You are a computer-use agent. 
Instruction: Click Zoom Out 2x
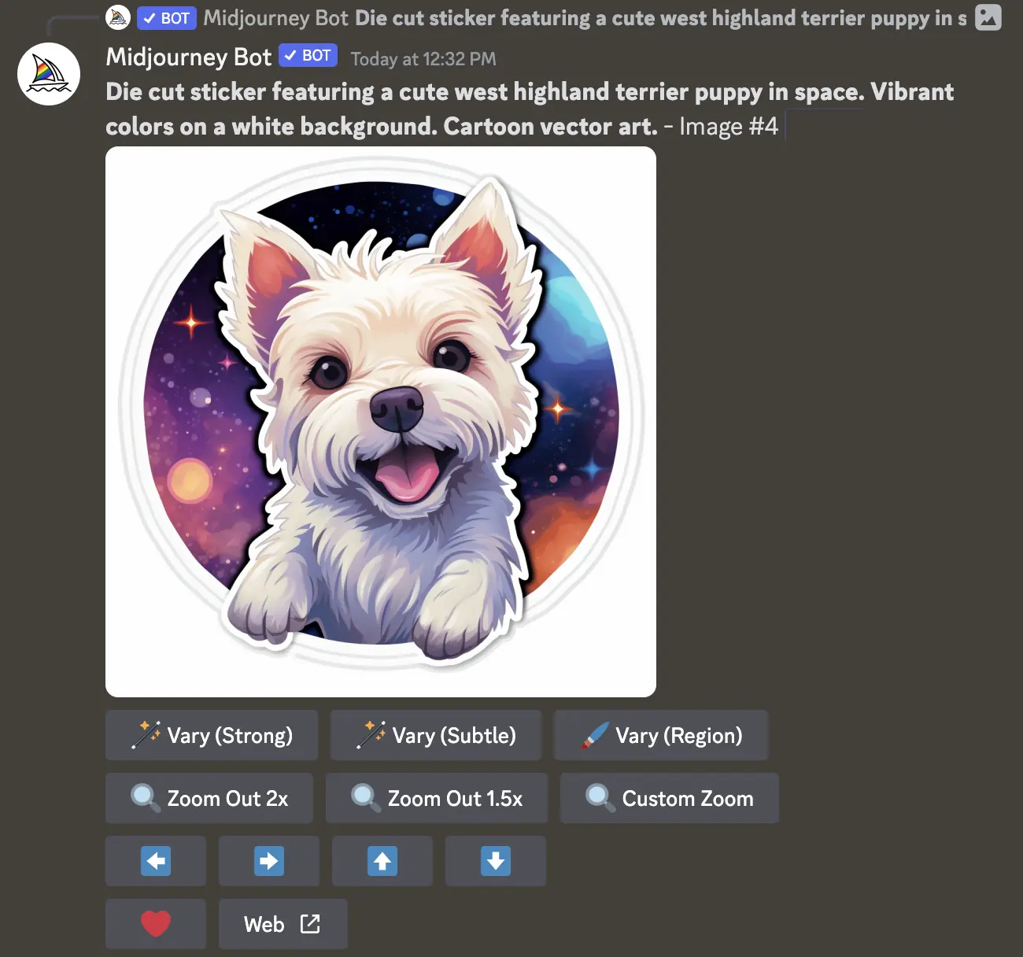[x=209, y=798]
